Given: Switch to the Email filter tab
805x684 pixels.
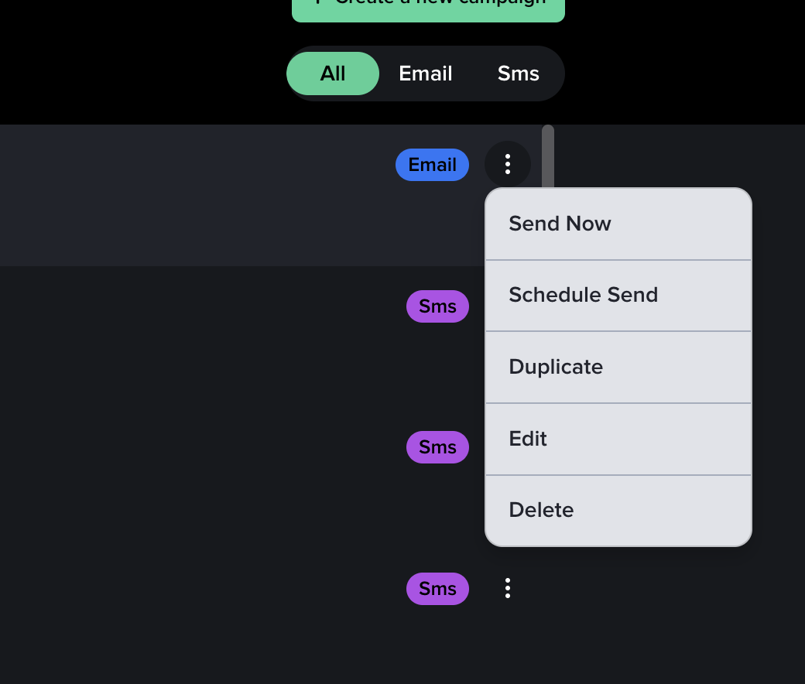Looking at the screenshot, I should coord(426,74).
